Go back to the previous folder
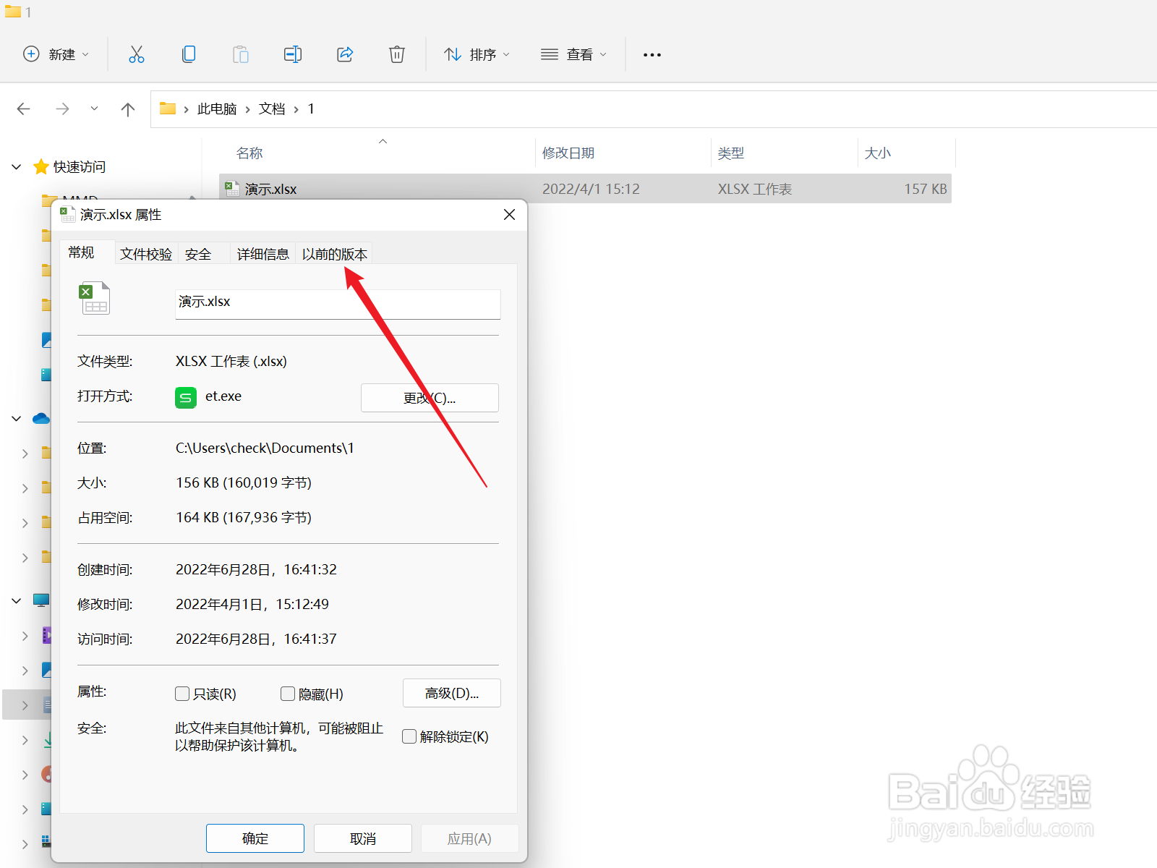Image resolution: width=1157 pixels, height=868 pixels. 23,109
